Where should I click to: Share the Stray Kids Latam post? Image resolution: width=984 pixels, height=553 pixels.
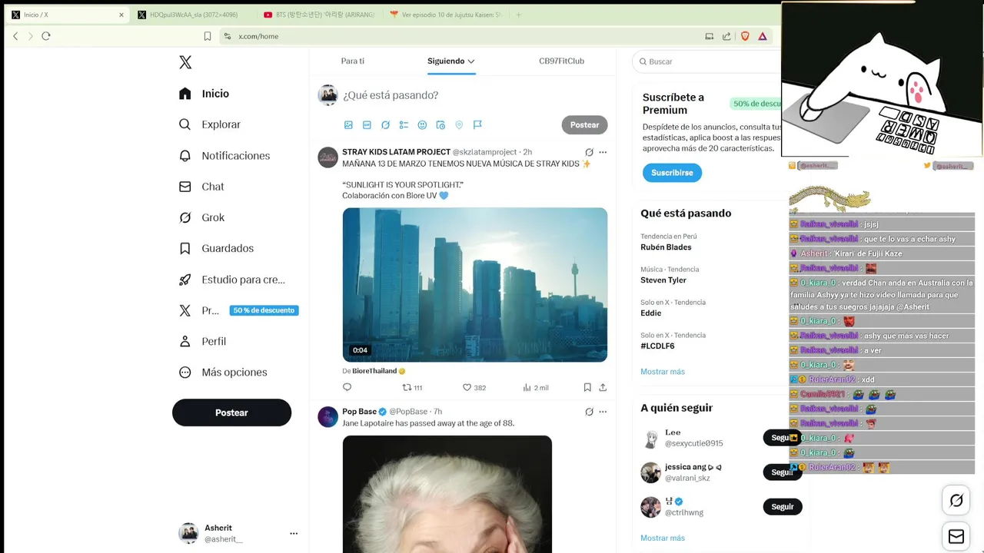click(603, 387)
